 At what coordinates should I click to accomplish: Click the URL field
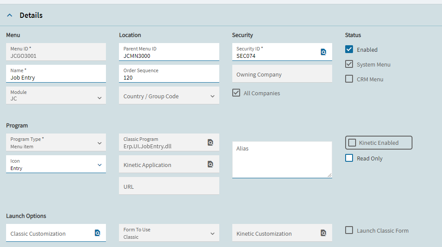coord(169,186)
